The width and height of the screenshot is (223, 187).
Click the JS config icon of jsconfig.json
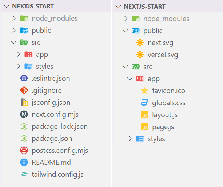pyautogui.click(x=24, y=102)
